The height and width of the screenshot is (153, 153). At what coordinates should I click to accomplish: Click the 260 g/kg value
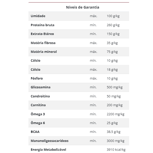click(113, 25)
